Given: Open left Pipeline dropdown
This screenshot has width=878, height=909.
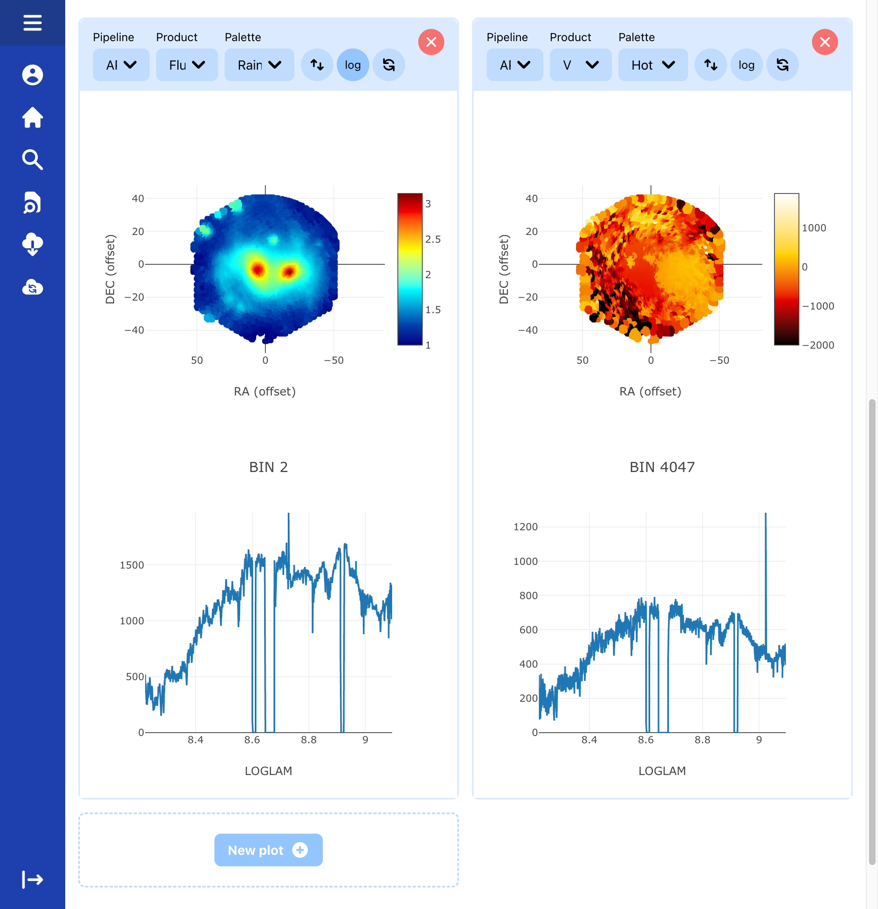Looking at the screenshot, I should (x=121, y=65).
